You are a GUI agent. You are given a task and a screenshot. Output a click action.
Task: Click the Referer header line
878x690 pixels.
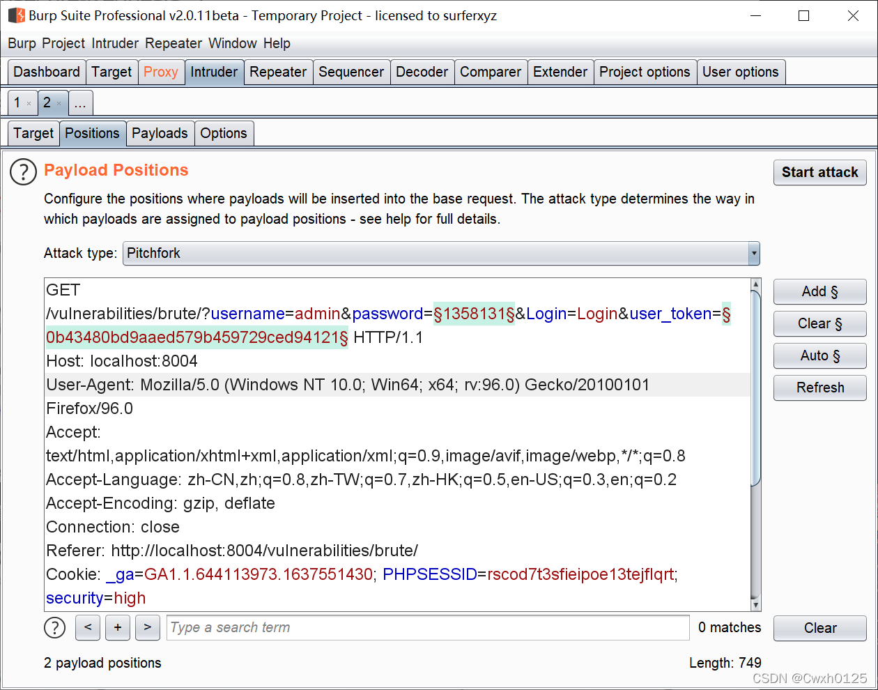coord(232,551)
